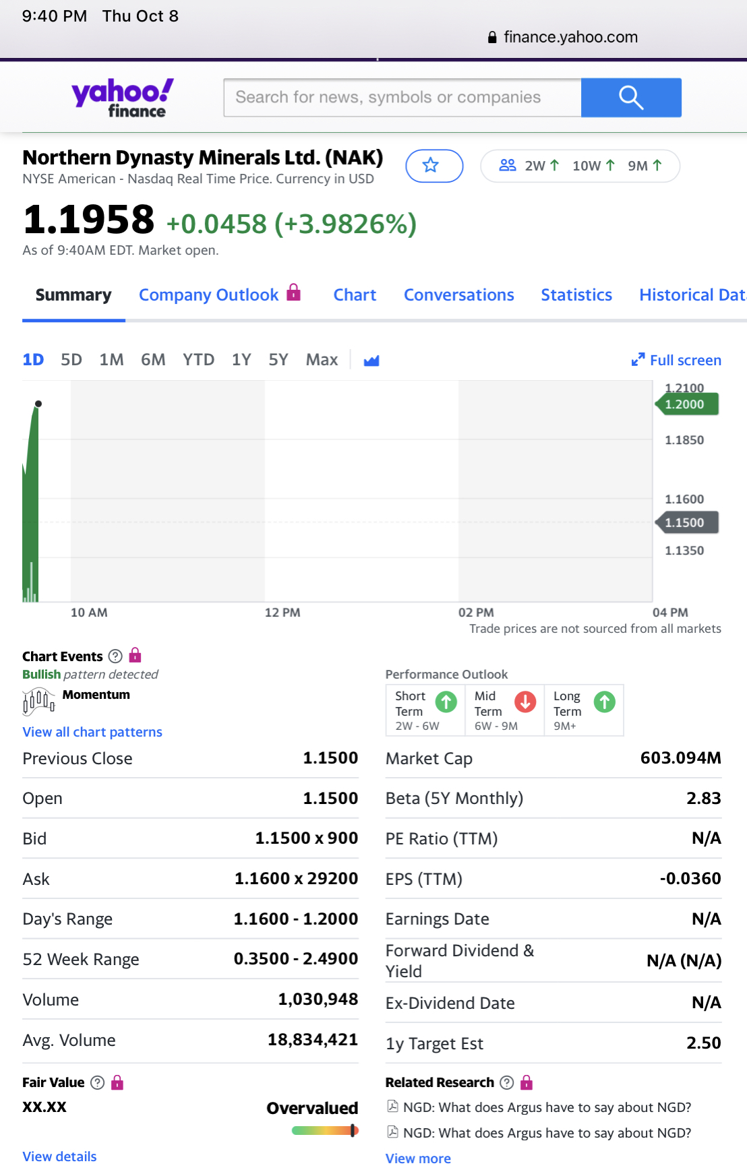Switch chart type using area chart icon

[x=371, y=361]
